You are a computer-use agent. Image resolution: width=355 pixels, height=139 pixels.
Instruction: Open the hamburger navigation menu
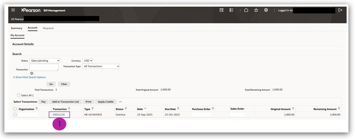[13, 10]
